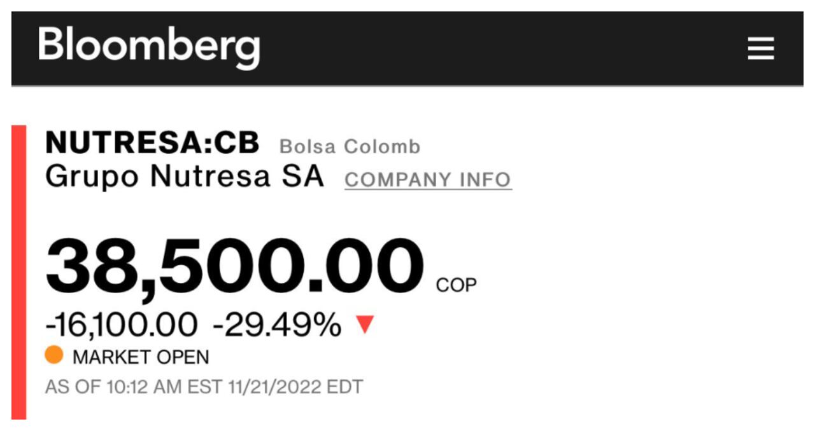Click the Bolsa Colomb exchange label
Image resolution: width=815 pixels, height=431 pixels.
[350, 146]
